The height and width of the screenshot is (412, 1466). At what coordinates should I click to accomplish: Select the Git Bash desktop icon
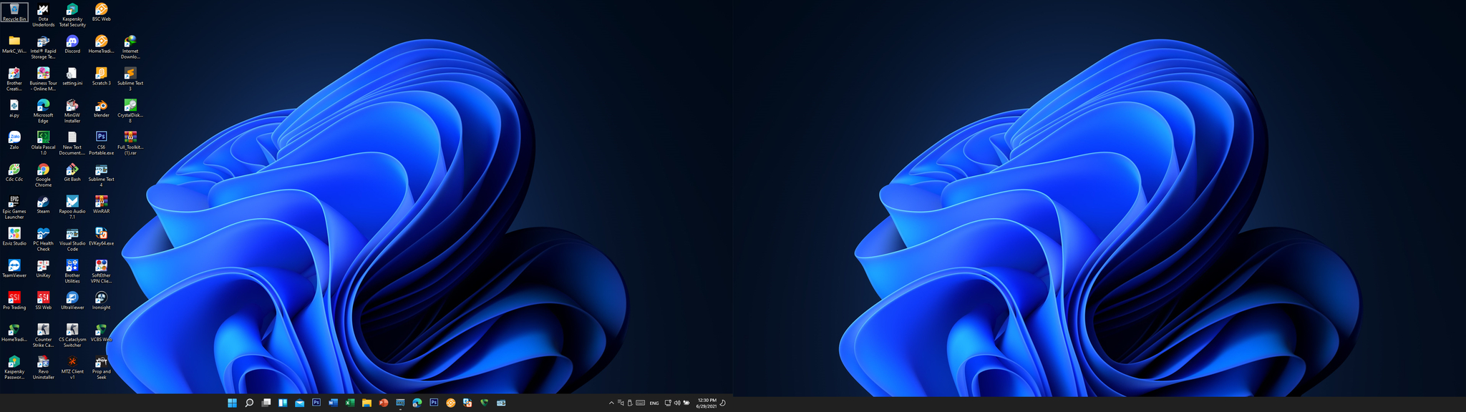72,172
